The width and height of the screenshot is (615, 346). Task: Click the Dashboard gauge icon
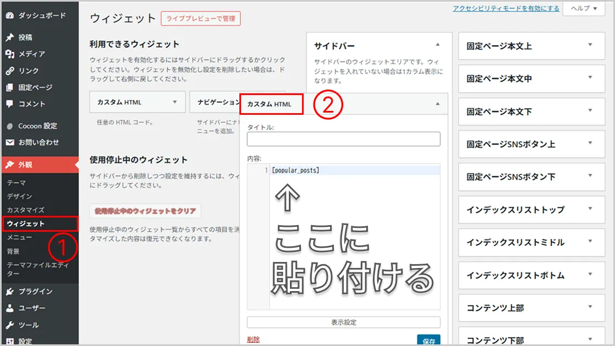9,15
